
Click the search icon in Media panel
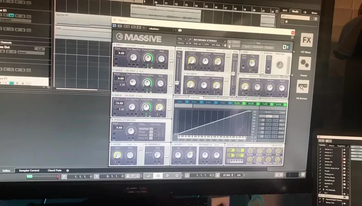pyautogui.click(x=283, y=17)
